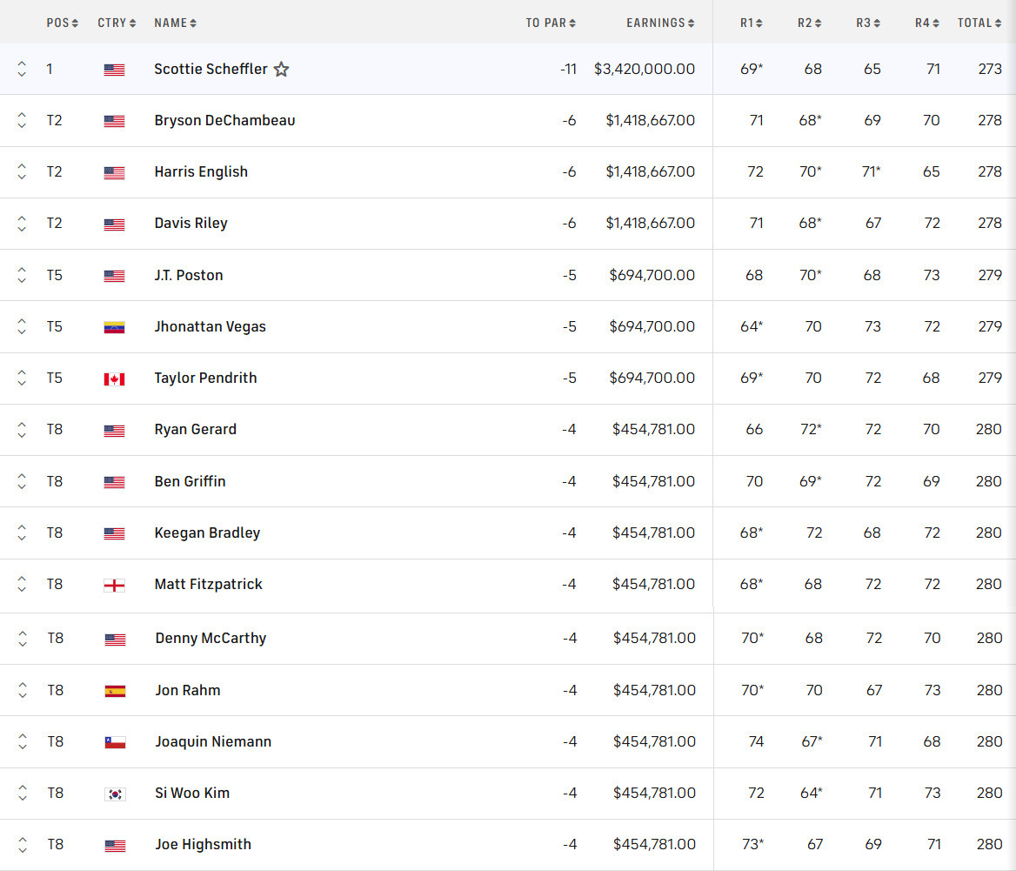Click the star icon beside Scottie Scheffler
The height and width of the screenshot is (871, 1016).
click(281, 69)
